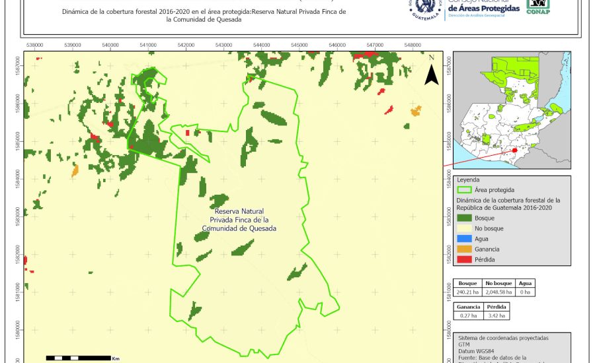Viewport: 595px width, 363px height.
Task: Click the No bosque 2,048.58 ha table cell
Action: 498,291
